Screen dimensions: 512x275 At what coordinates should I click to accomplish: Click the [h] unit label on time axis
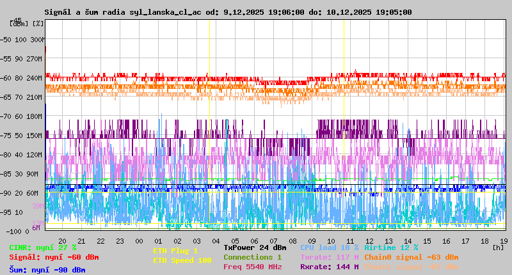coord(498,247)
